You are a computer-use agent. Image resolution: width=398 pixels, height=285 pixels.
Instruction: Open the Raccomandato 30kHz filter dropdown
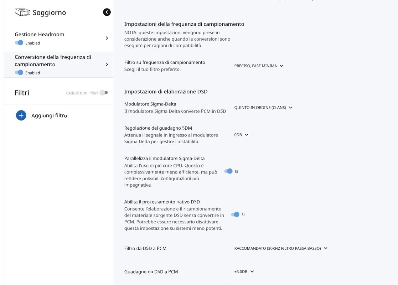tap(281, 248)
